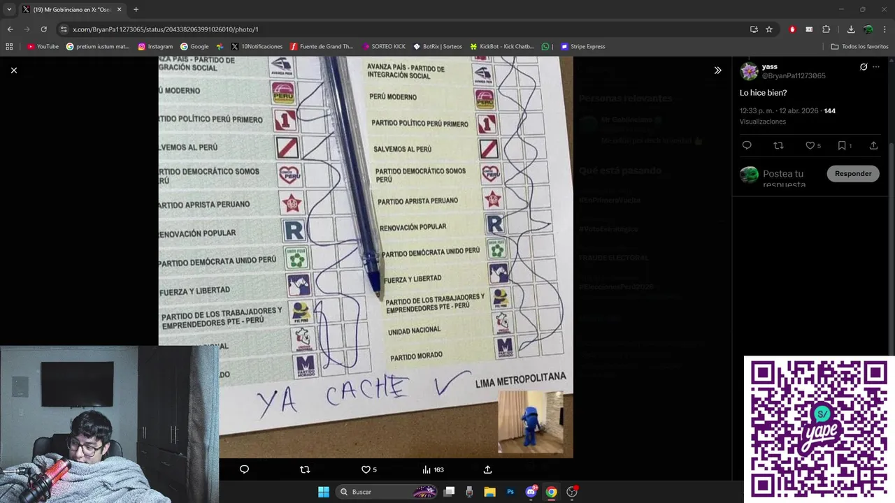Image resolution: width=895 pixels, height=503 pixels.
Task: Open the Fuente de Grand Th... bookmark
Action: click(x=322, y=47)
